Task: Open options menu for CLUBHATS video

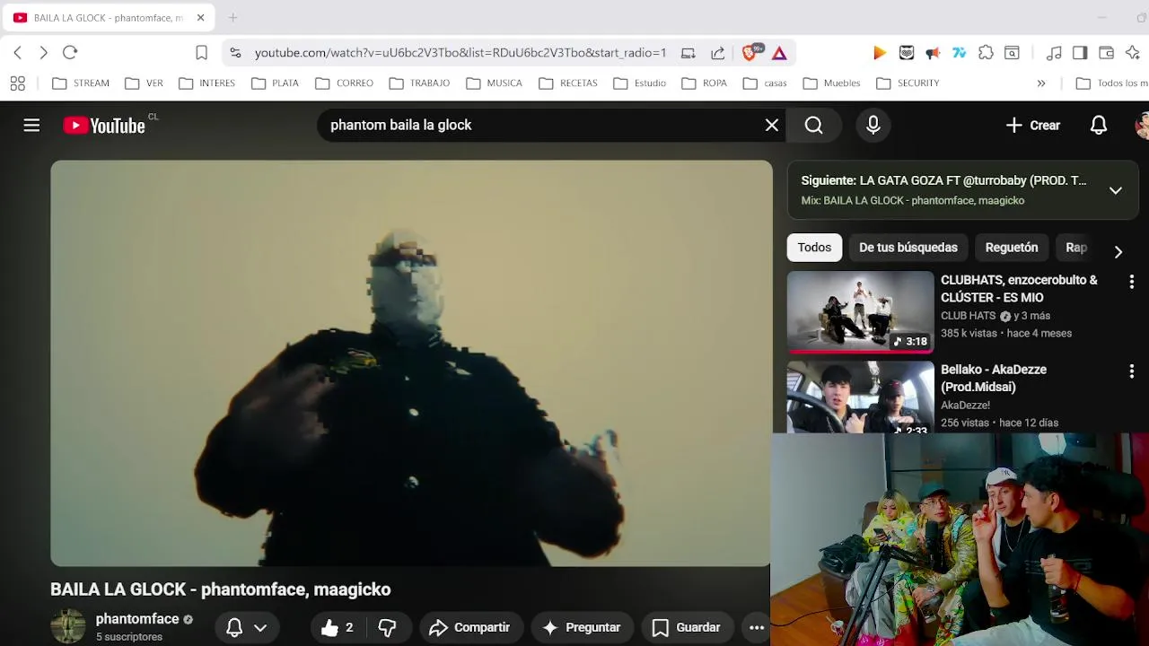Action: [x=1131, y=282]
